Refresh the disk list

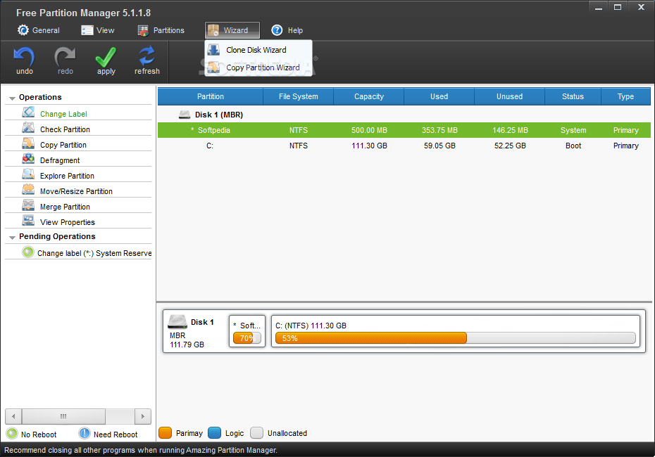pos(147,57)
